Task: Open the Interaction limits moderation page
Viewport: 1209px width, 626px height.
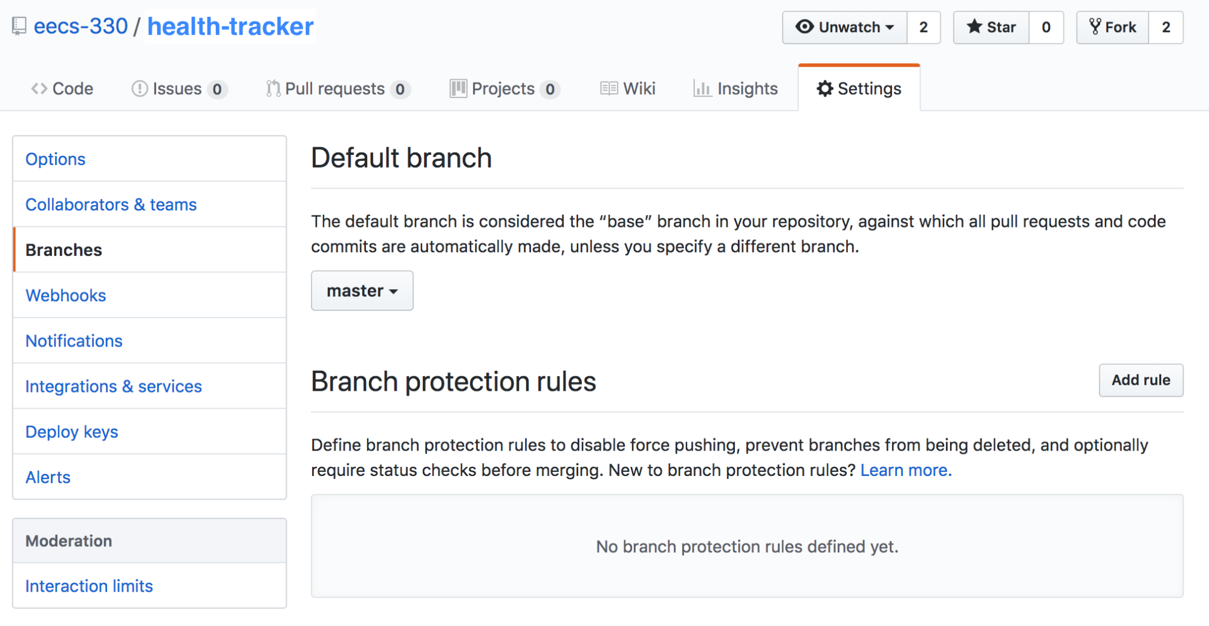Action: 89,586
